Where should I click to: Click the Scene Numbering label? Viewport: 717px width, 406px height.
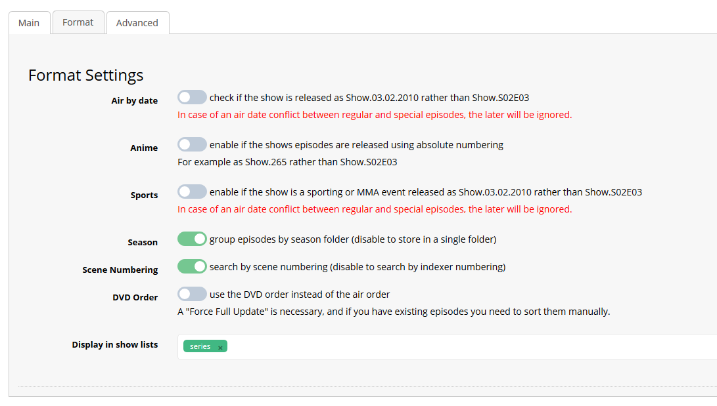click(x=120, y=270)
